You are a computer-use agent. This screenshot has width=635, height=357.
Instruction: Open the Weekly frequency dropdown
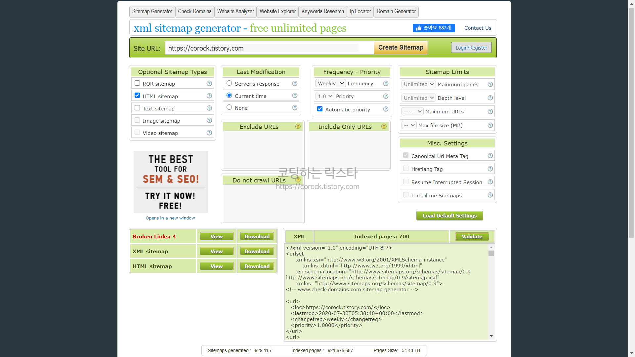pyautogui.click(x=330, y=84)
